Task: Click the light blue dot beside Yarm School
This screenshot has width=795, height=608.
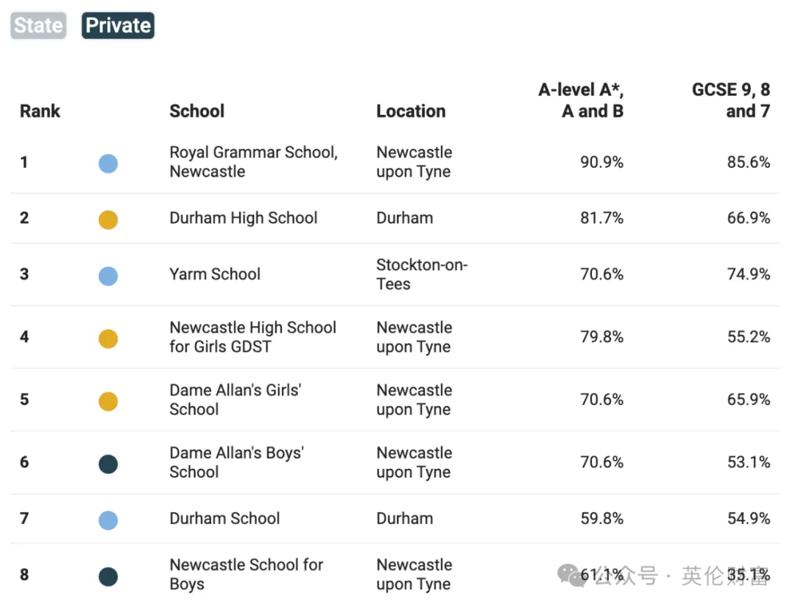Action: click(x=108, y=276)
